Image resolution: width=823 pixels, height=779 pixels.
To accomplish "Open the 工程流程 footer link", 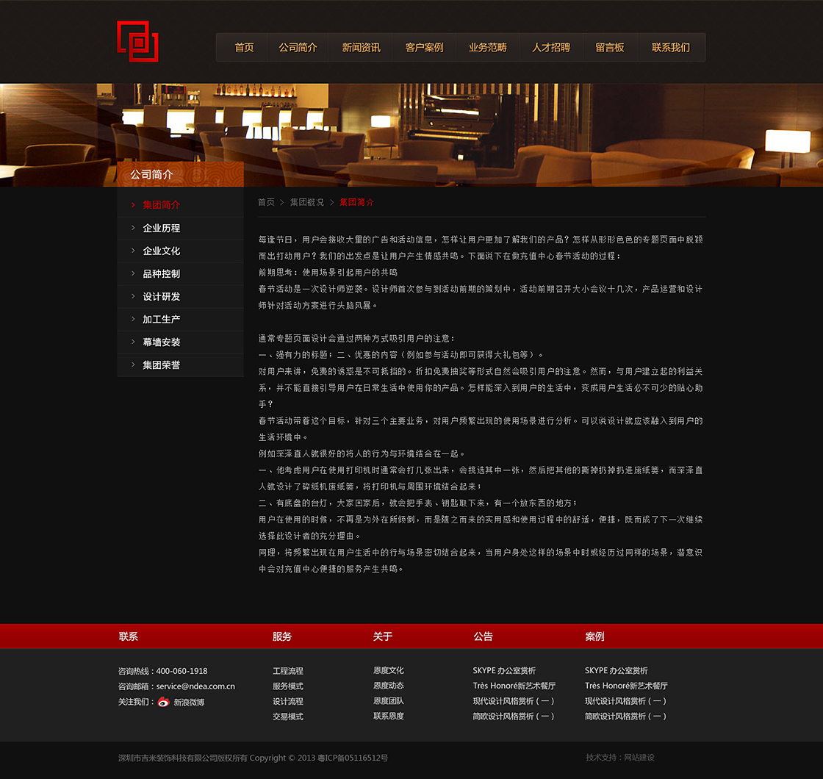I will [x=287, y=671].
